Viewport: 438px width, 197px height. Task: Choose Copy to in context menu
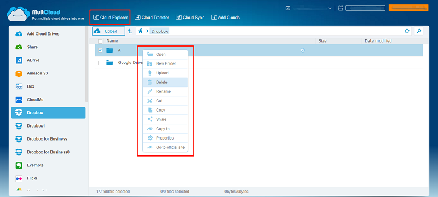pos(165,129)
